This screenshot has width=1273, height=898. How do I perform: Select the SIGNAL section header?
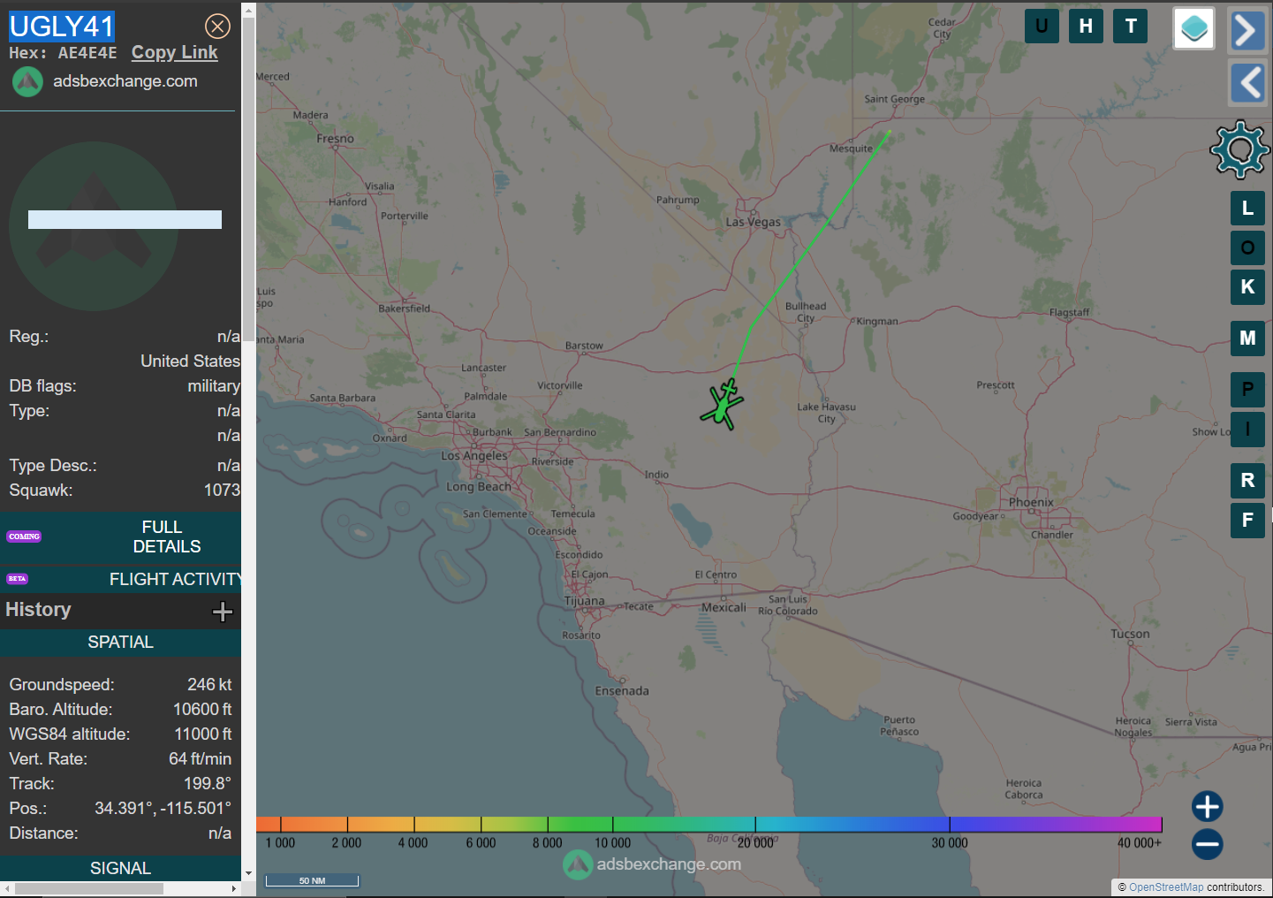coord(121,869)
